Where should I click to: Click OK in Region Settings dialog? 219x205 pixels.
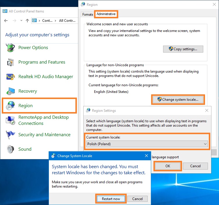[168, 166]
